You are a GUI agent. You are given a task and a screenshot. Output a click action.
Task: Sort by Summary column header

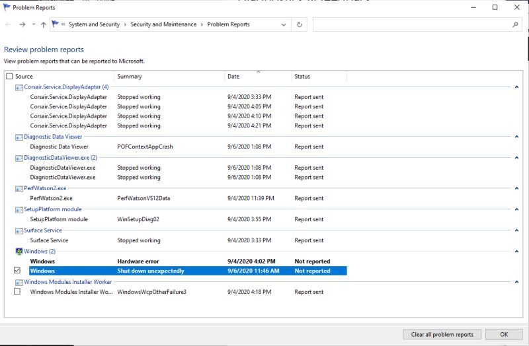pyautogui.click(x=130, y=77)
